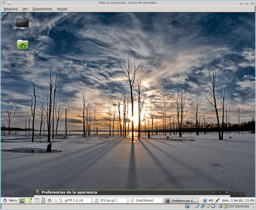Click the update shield tray icon
The image size is (256, 210).
tap(205, 201)
